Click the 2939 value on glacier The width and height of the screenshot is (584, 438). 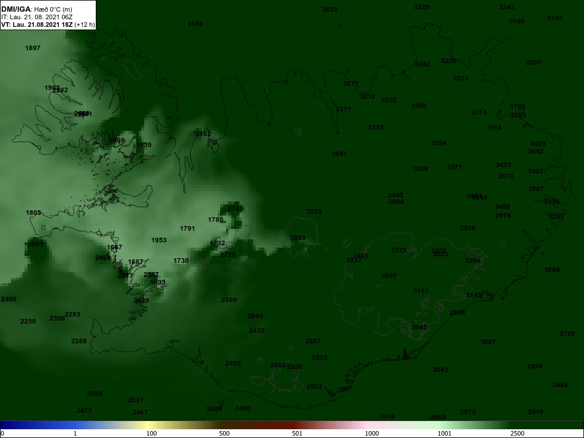pos(298,238)
